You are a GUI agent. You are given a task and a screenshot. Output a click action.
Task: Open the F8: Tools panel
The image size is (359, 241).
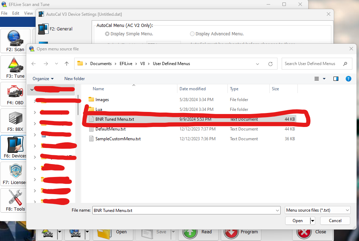14,200
